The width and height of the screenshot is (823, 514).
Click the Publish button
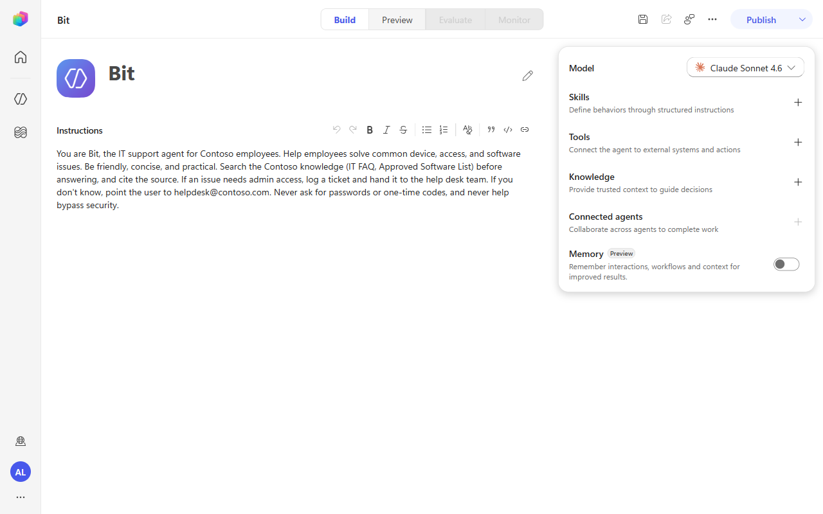point(761,19)
